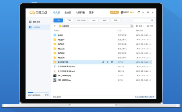This screenshot has height=112, width=182.
Task: Select the 我的视频 folder name
Action: [x=61, y=53]
